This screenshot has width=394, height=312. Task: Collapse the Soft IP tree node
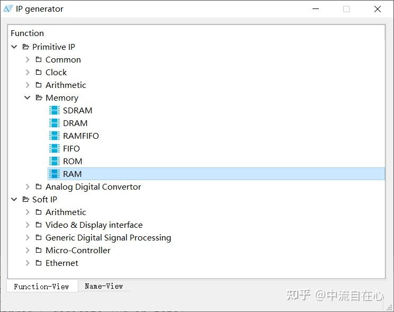click(x=14, y=199)
